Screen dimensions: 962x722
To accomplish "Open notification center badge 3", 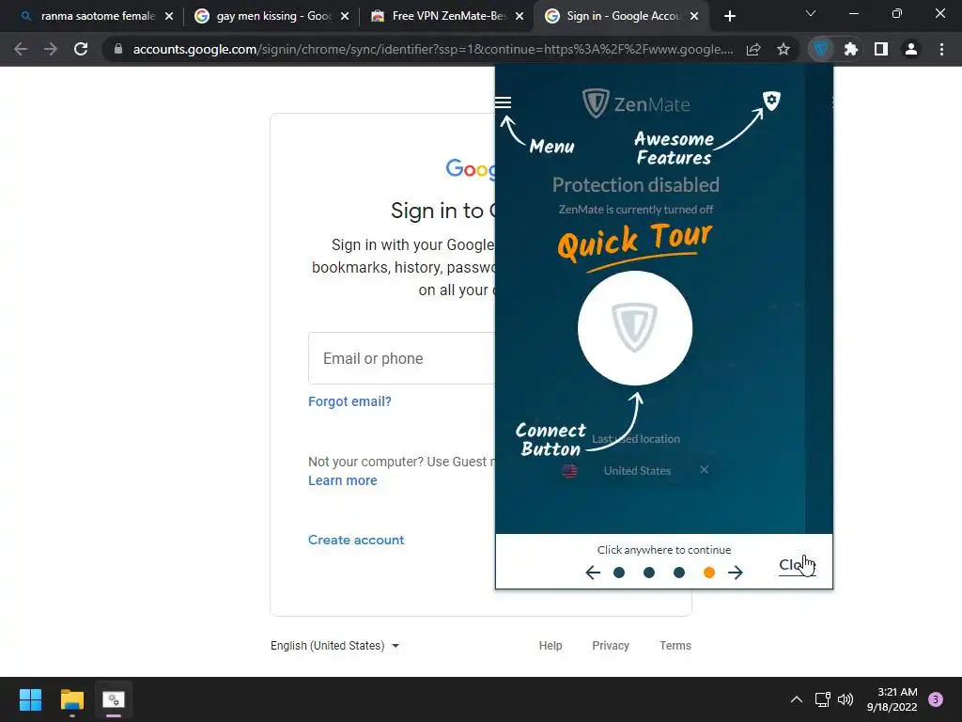I will click(x=936, y=699).
